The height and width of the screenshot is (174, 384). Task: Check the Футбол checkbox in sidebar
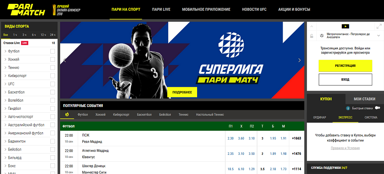tap(52, 51)
